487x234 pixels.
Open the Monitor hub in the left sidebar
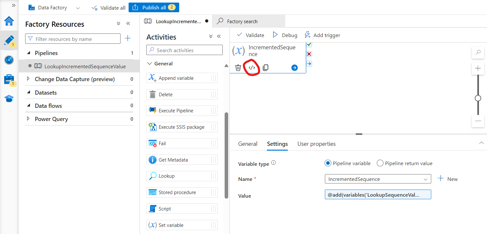[9, 60]
